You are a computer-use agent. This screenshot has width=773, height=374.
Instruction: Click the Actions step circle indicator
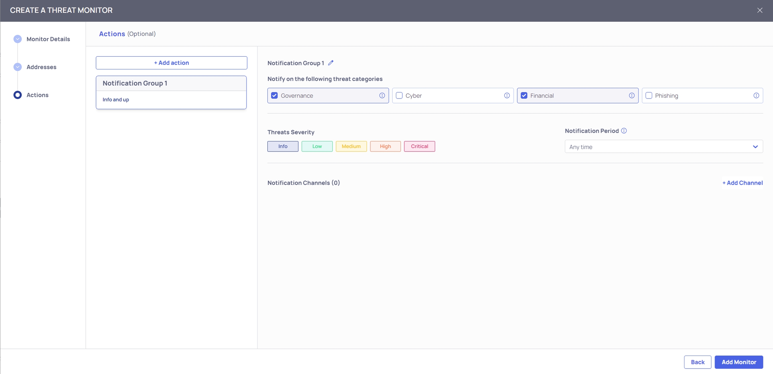coord(17,95)
